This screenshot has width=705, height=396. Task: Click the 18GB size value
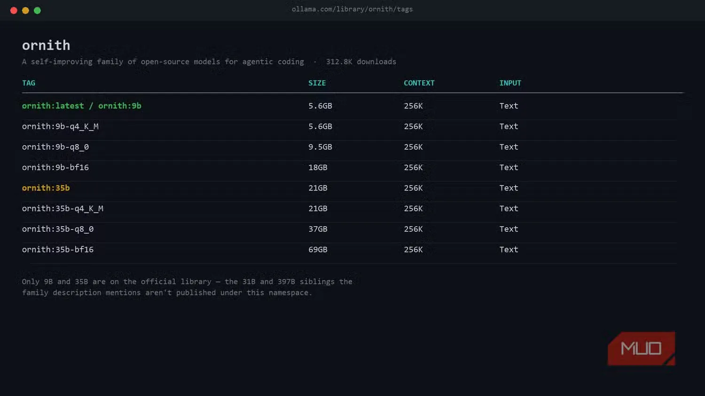pyautogui.click(x=318, y=168)
